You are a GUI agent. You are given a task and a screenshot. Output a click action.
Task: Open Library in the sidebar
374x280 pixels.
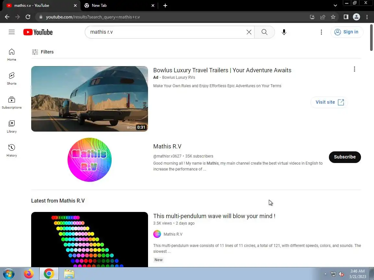tap(12, 127)
